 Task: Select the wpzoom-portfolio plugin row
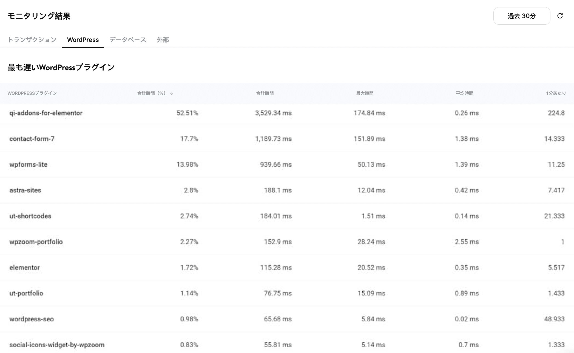coord(36,242)
